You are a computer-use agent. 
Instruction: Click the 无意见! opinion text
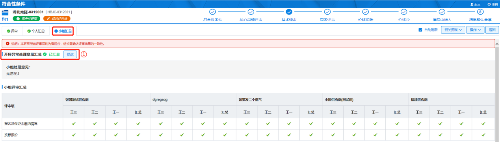[x=13, y=73]
